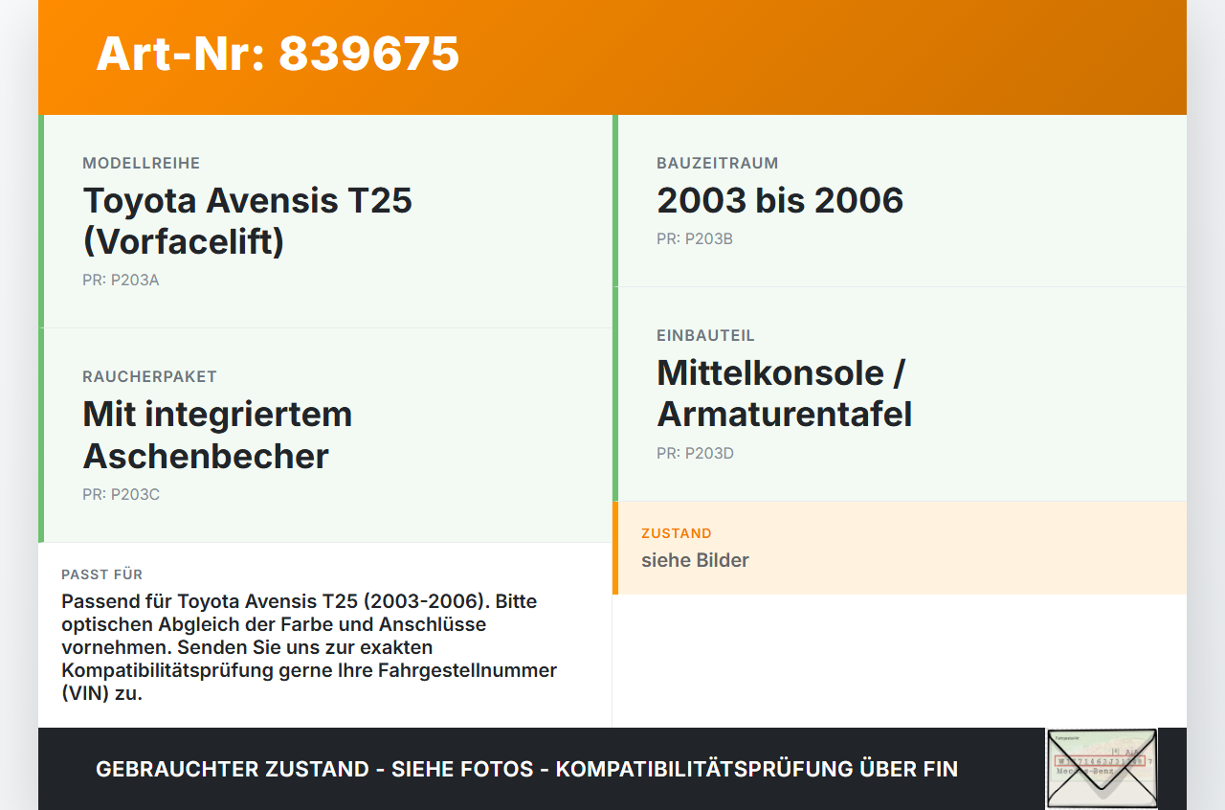Select the 'MODELLREIHE' label
The height and width of the screenshot is (810, 1225).
[141, 164]
